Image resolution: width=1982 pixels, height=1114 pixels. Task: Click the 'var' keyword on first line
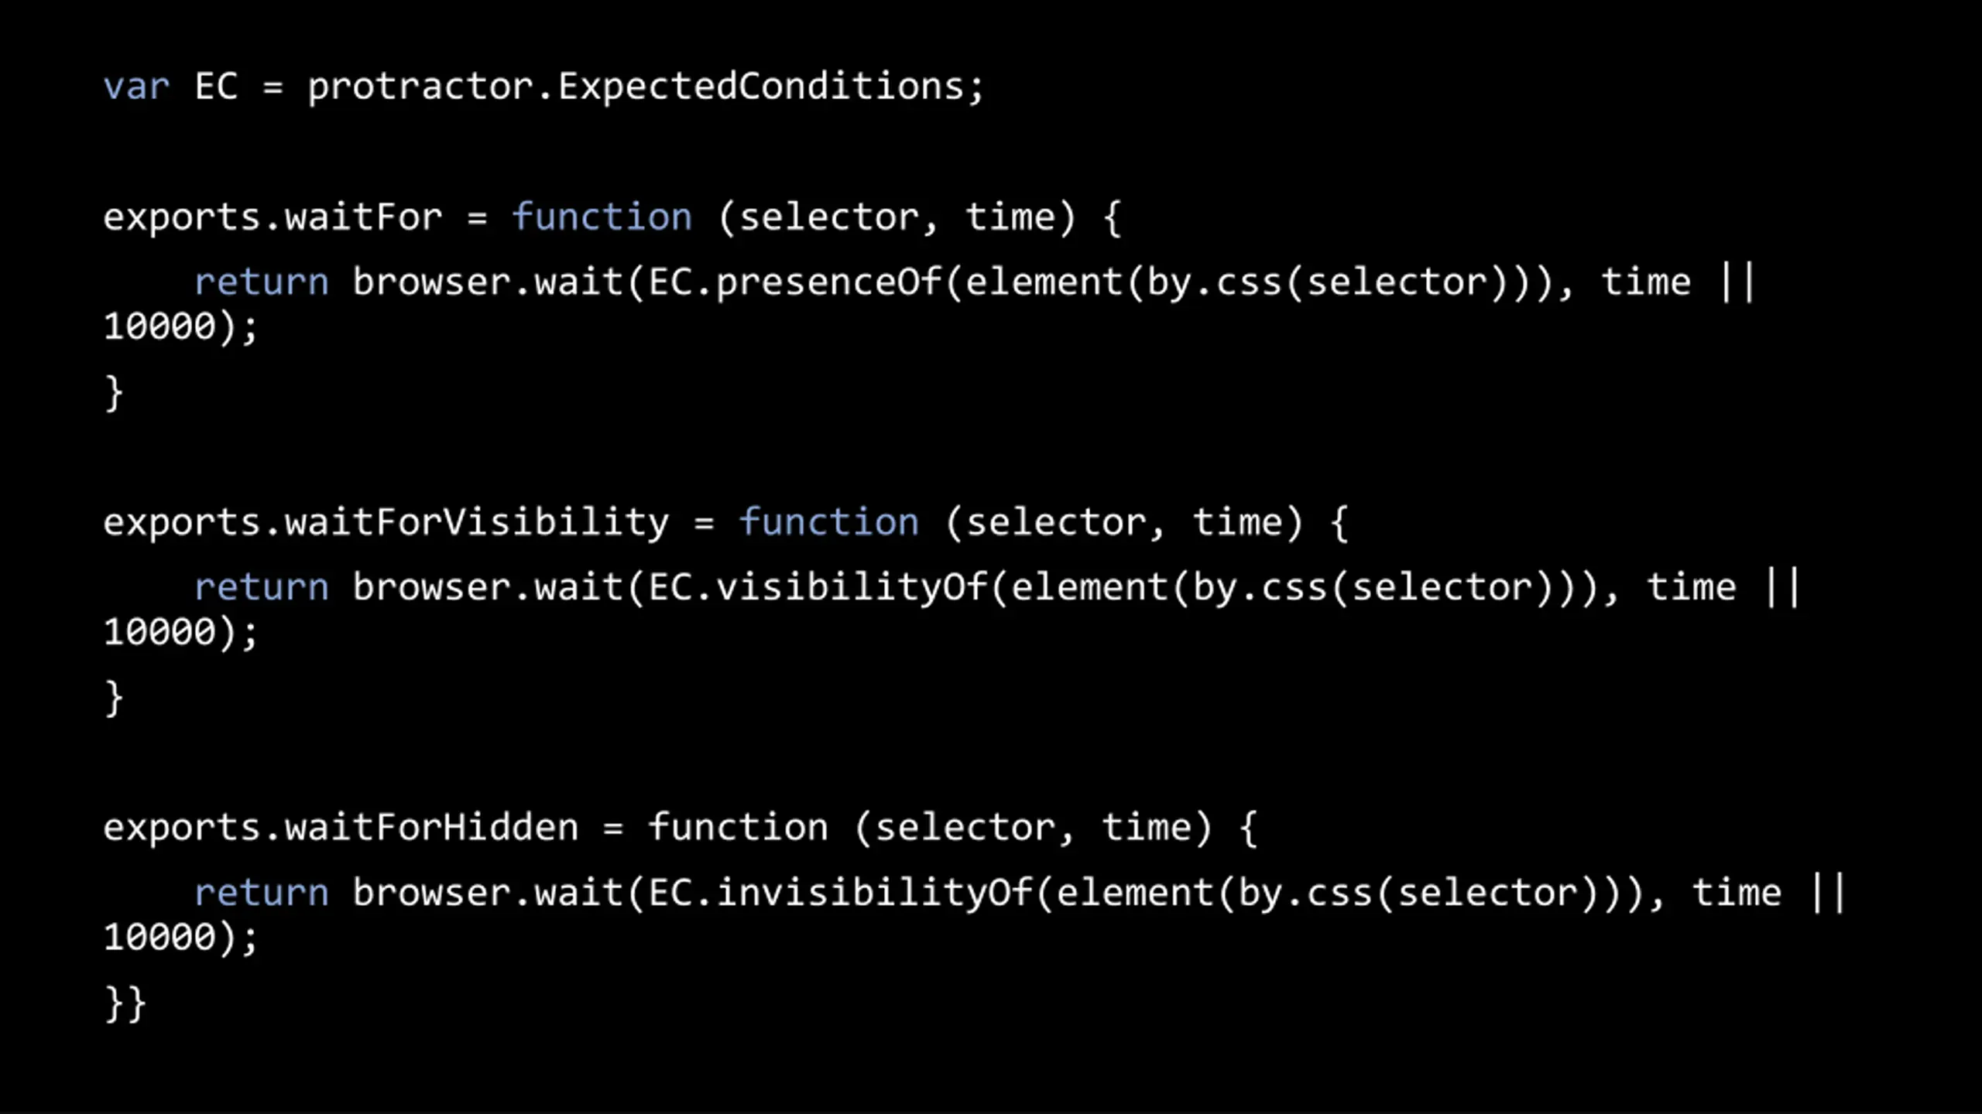pyautogui.click(x=136, y=87)
